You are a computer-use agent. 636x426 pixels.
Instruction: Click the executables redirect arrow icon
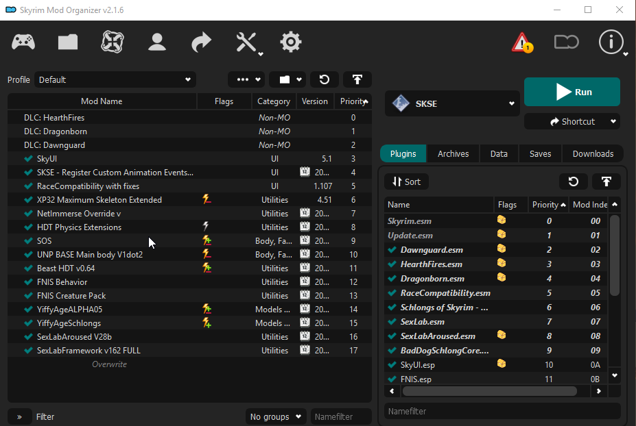point(202,42)
